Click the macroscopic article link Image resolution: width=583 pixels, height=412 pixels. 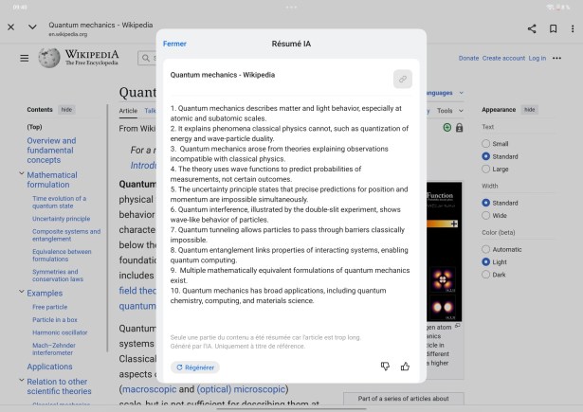[x=150, y=389]
